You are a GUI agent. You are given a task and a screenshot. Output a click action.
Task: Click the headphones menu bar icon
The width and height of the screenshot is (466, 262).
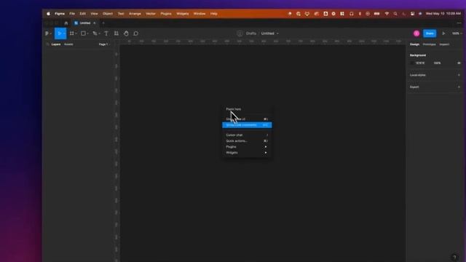pos(351,14)
